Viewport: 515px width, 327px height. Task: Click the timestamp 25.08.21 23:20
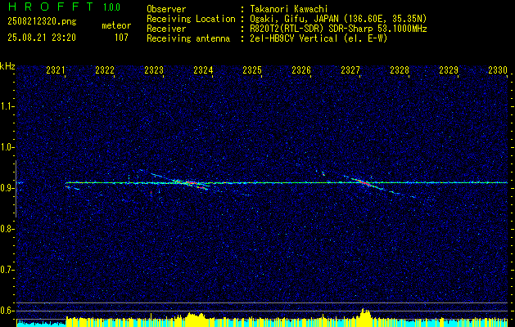tap(42, 38)
